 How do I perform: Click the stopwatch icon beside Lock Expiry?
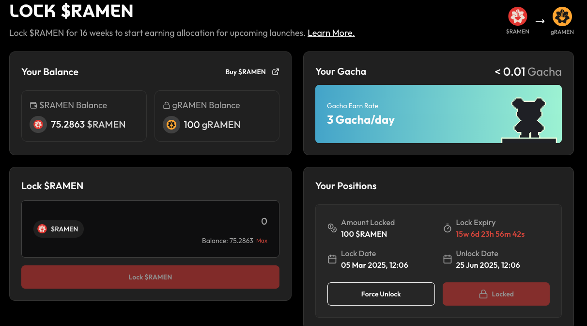448,228
